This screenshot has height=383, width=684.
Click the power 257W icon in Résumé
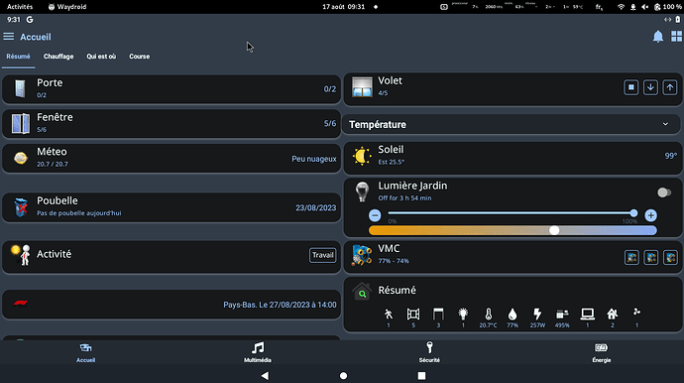coord(537,318)
